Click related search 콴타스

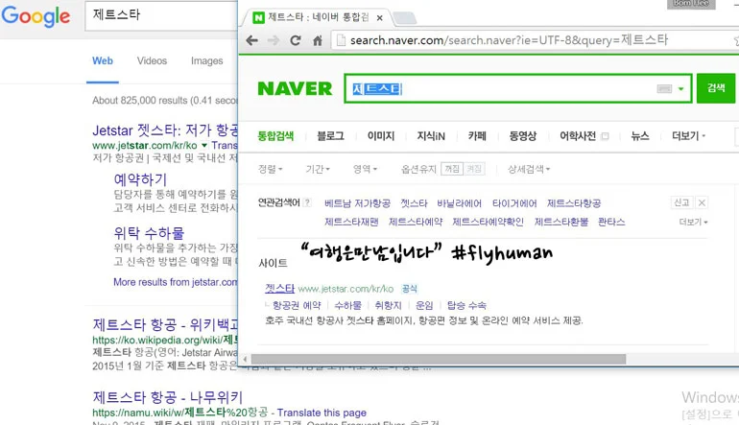pyautogui.click(x=611, y=222)
